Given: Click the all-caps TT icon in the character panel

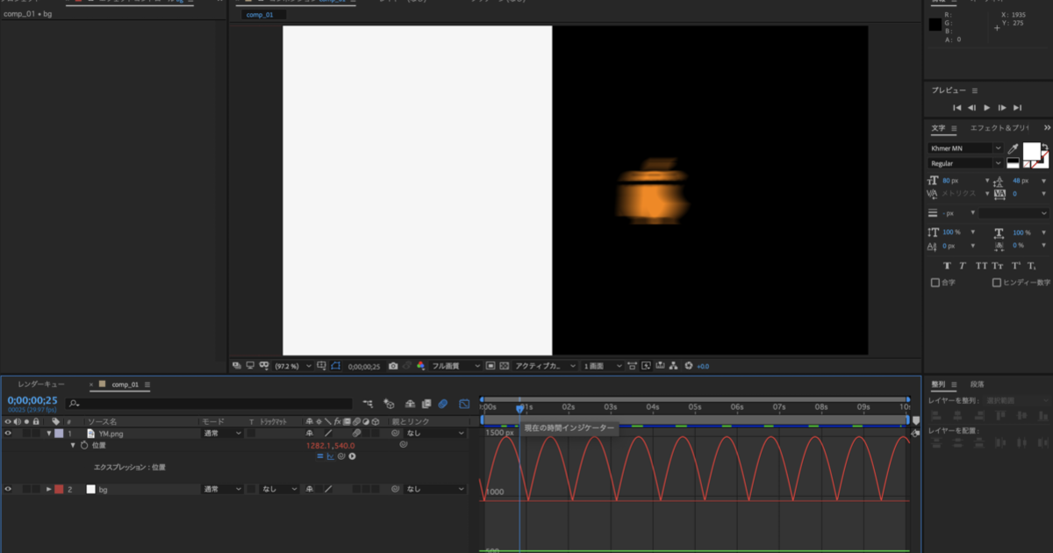Looking at the screenshot, I should 982,265.
